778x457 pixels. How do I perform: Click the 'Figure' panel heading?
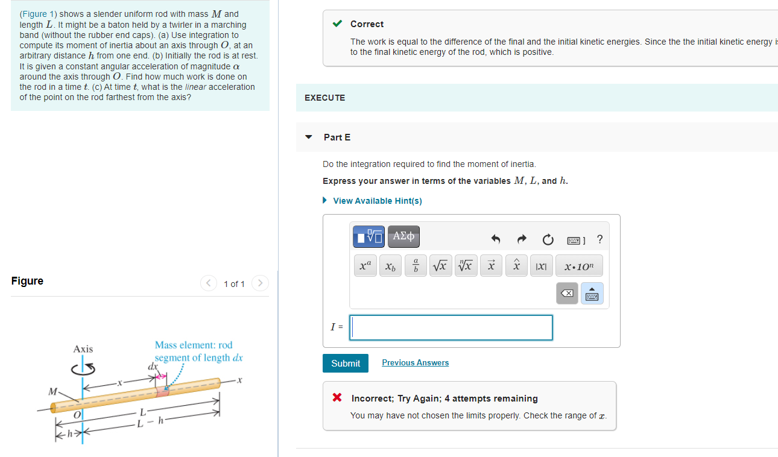click(x=27, y=281)
